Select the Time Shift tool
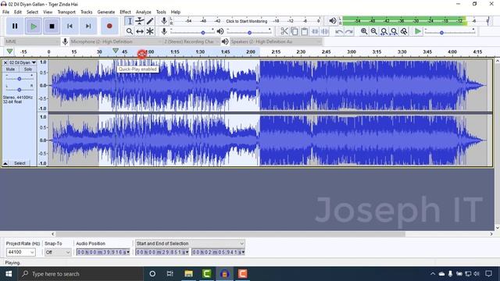Viewport: 500px width, 281px height. pyautogui.click(x=140, y=31)
